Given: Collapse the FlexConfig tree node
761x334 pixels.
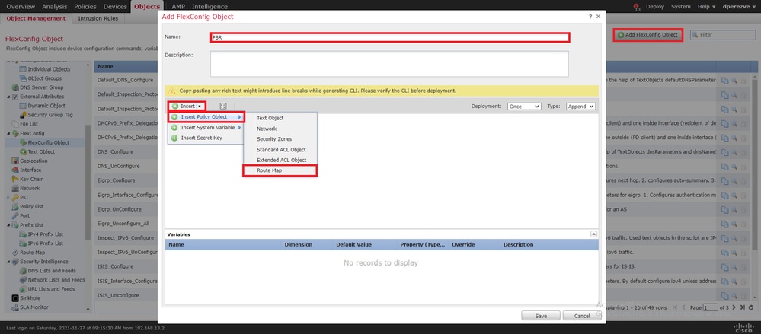Looking at the screenshot, I should (x=8, y=133).
